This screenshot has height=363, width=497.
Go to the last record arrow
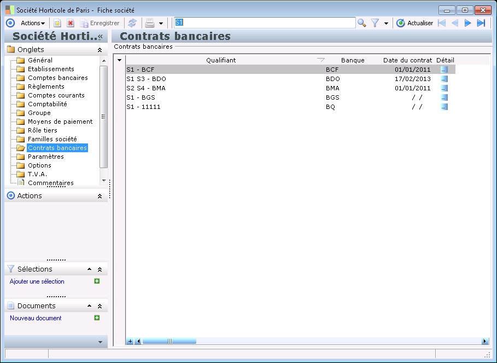pyautogui.click(x=481, y=23)
